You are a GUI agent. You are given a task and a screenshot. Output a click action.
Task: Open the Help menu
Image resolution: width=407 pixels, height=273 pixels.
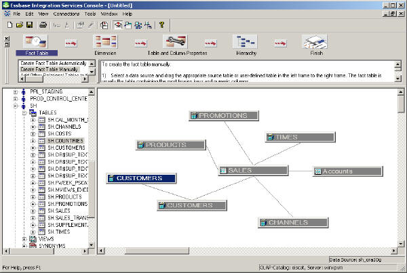pos(128,14)
